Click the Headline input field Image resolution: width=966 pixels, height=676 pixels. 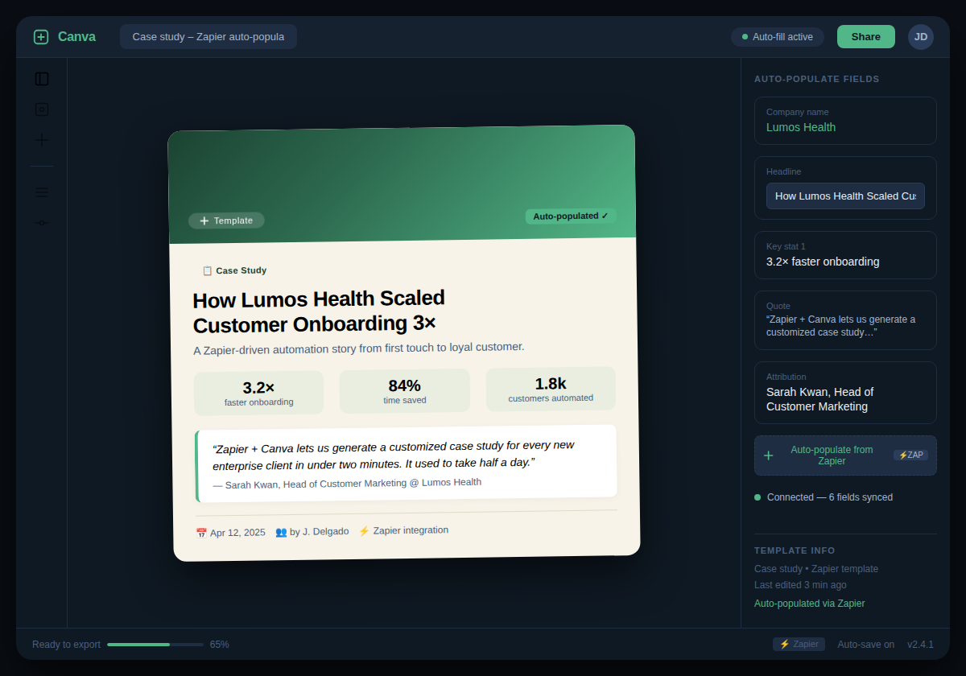[x=845, y=196]
